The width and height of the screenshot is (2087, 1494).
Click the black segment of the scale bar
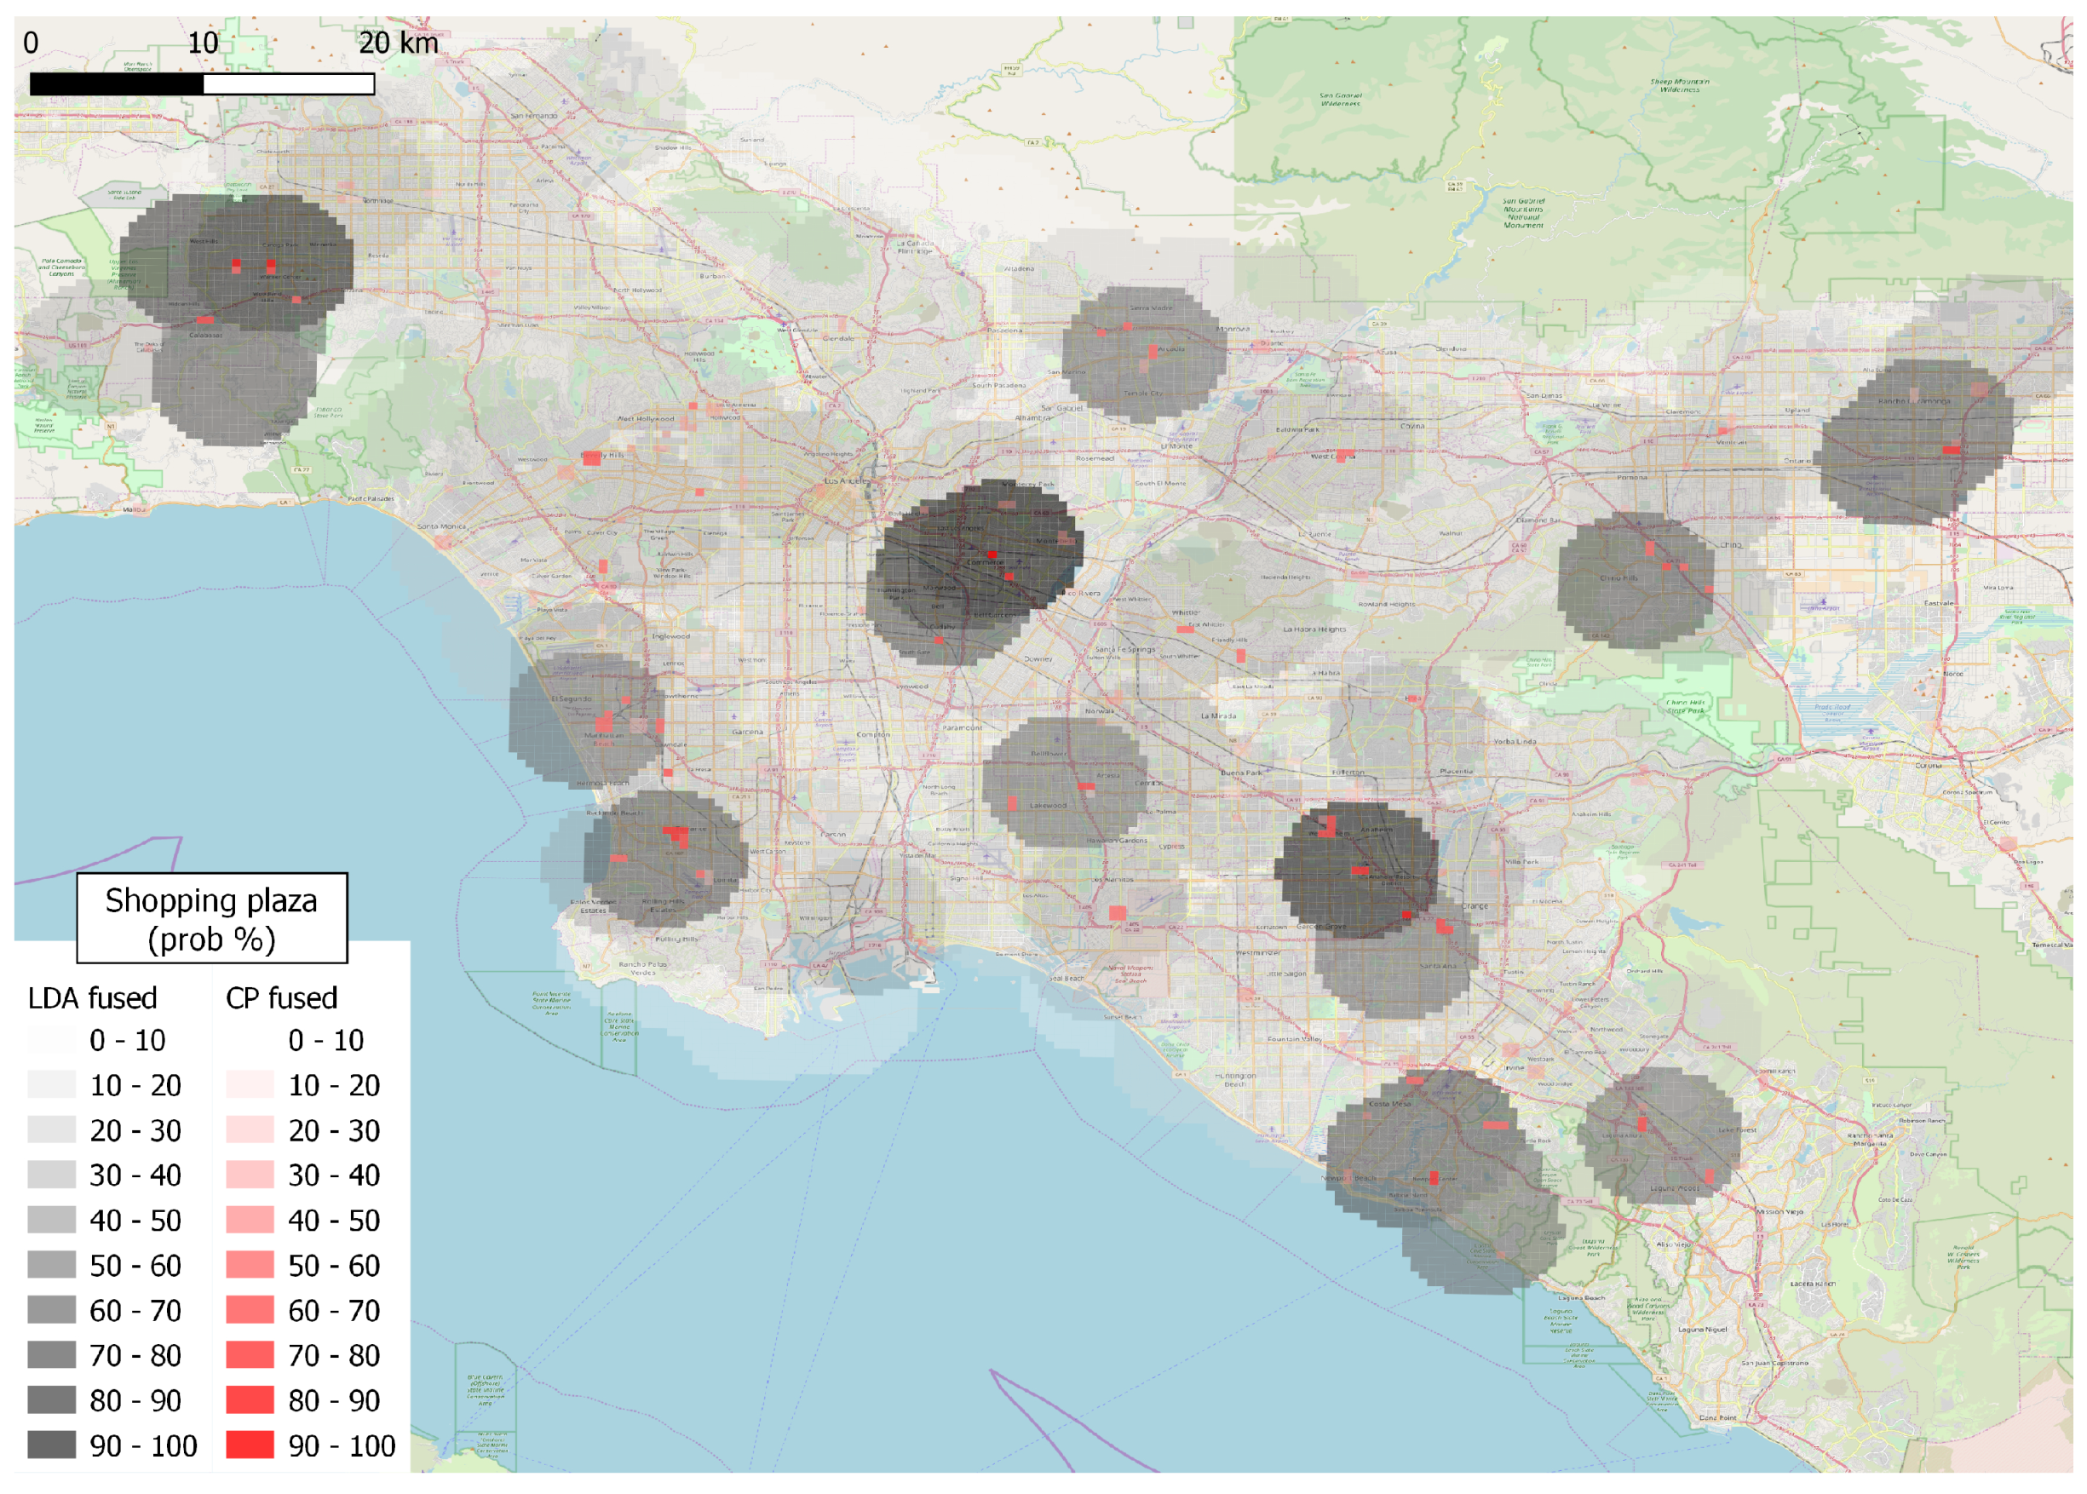[x=116, y=84]
